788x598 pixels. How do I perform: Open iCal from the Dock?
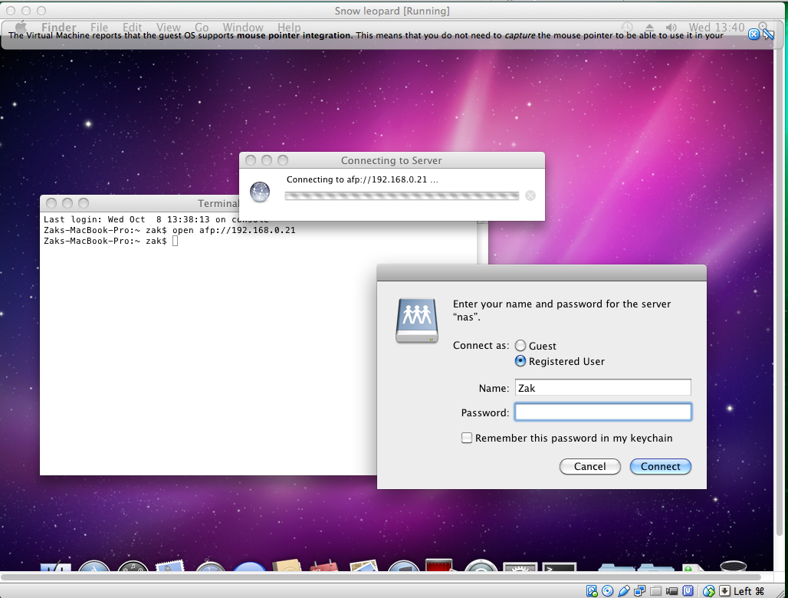point(324,567)
